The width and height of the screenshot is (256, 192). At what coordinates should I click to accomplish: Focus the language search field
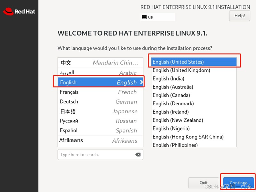[x=101, y=154]
